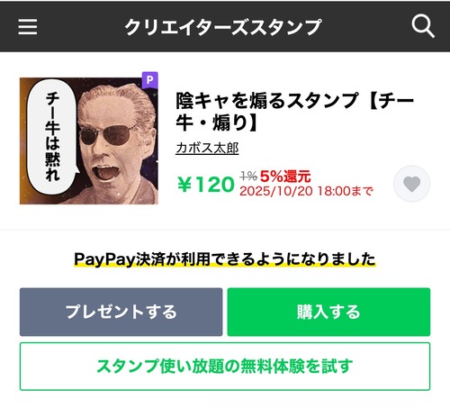Tap the yellow highlight under the PayPay notice
Screen dimensions: 450x408
pos(225,266)
